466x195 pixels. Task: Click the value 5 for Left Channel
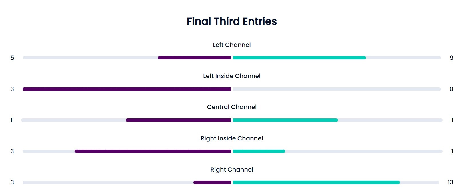pyautogui.click(x=12, y=58)
